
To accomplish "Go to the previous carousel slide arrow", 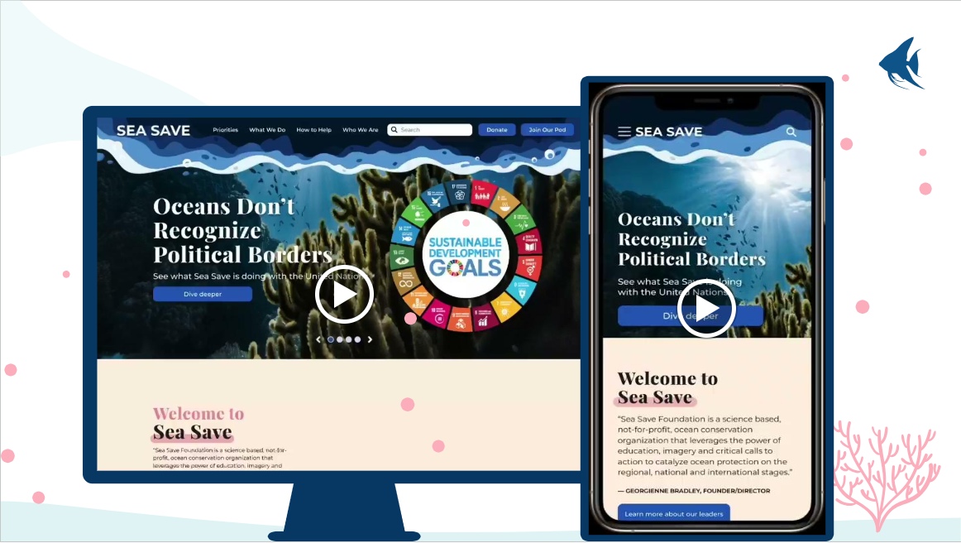I will pyautogui.click(x=318, y=339).
